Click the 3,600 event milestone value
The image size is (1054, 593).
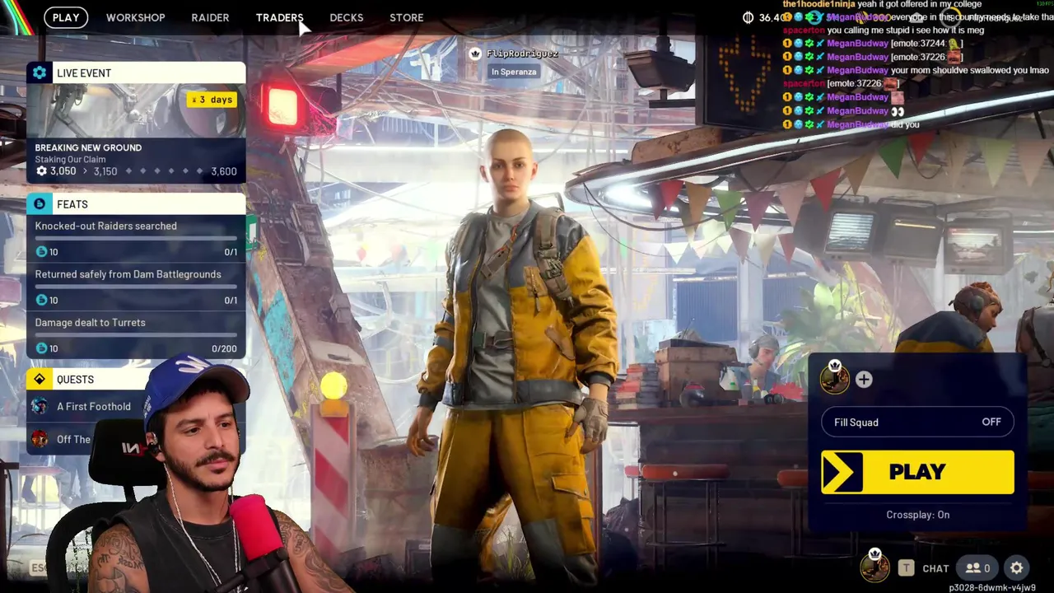[224, 171]
